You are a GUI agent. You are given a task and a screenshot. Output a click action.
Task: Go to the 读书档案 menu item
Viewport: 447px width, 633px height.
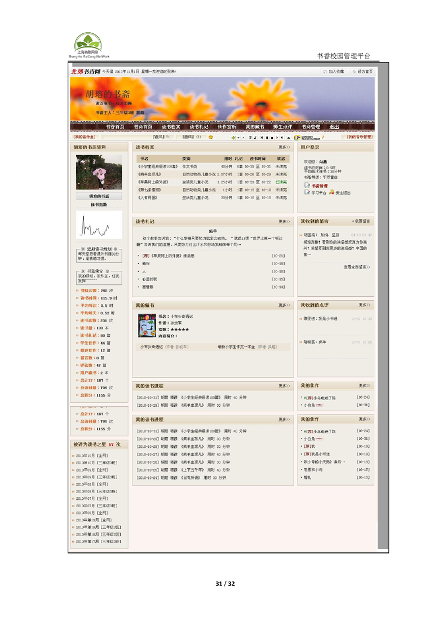(x=171, y=127)
